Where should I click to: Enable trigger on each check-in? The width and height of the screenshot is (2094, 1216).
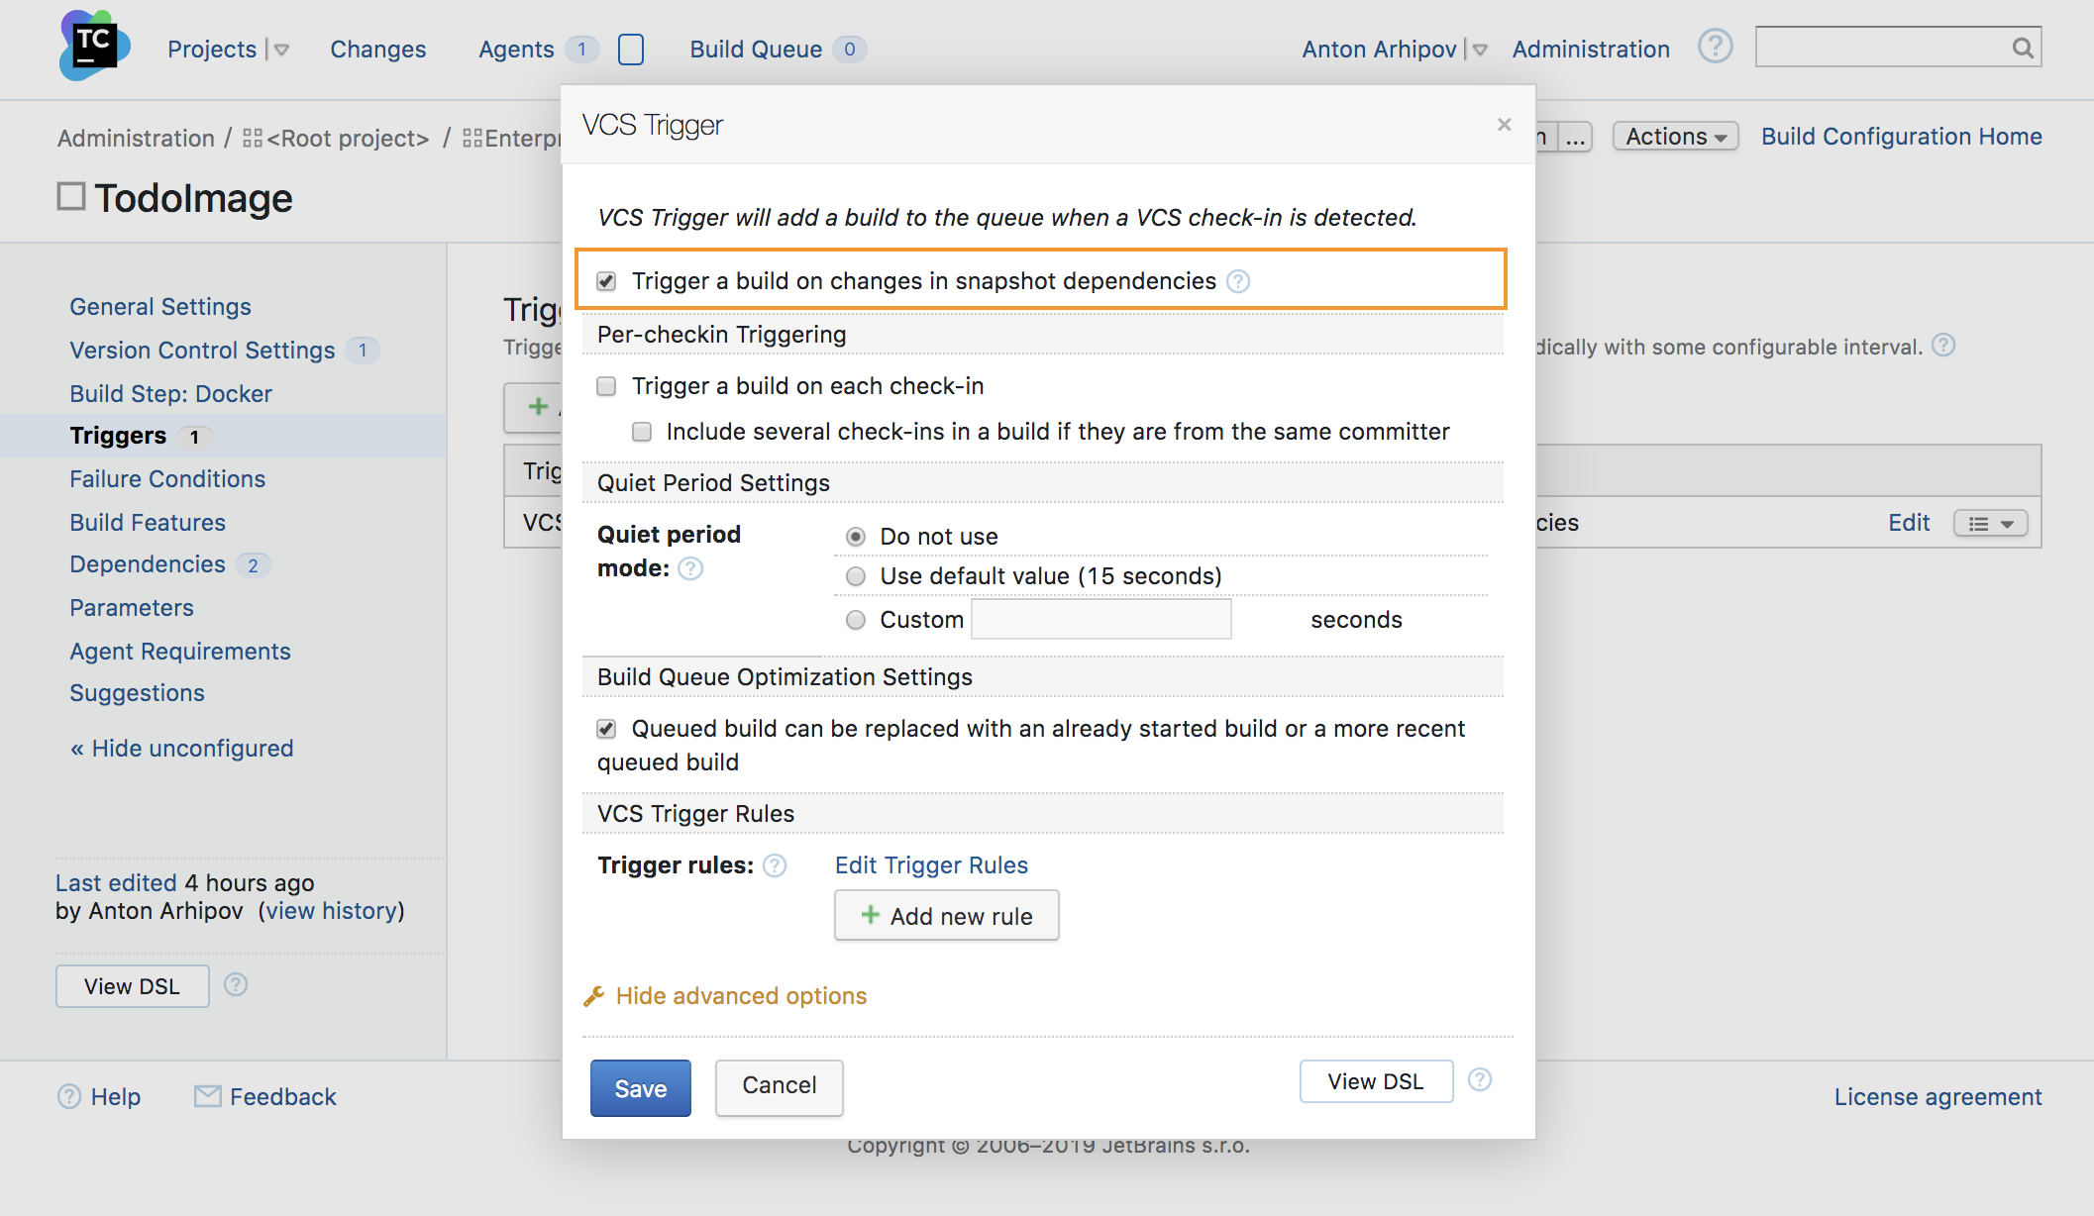click(605, 385)
